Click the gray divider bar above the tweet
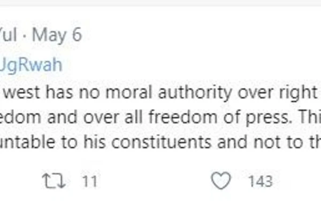 [x=160, y=3]
